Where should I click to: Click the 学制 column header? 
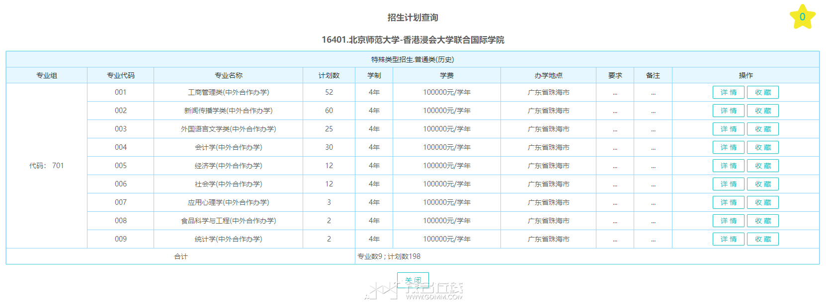pyautogui.click(x=374, y=75)
